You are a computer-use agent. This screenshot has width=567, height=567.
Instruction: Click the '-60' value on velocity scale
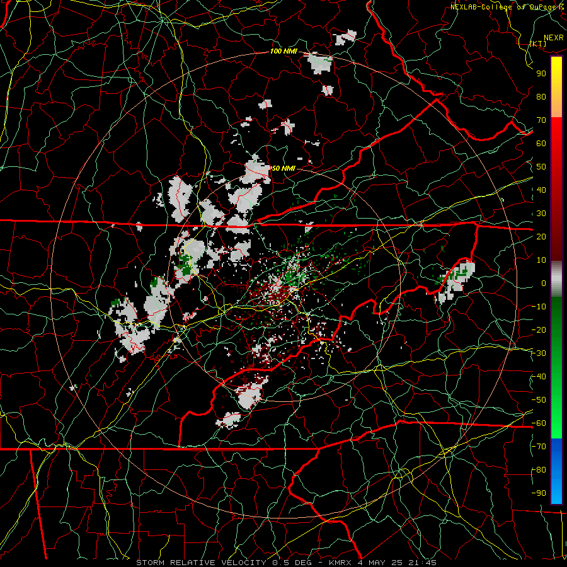pos(539,423)
